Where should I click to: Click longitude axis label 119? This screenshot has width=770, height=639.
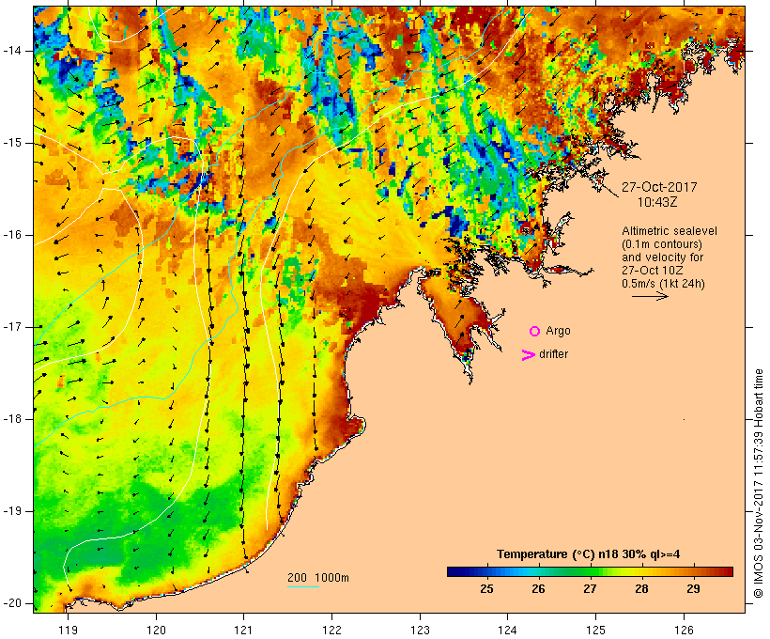[68, 630]
